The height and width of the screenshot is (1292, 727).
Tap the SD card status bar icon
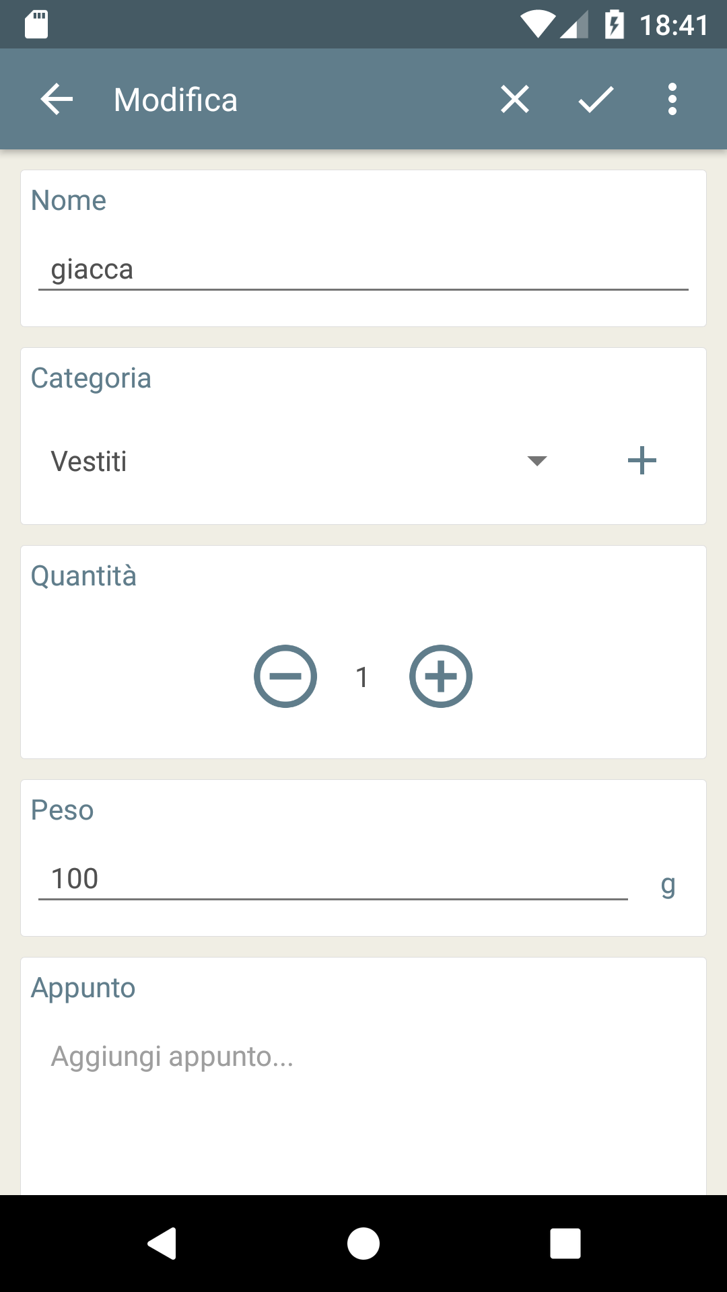tap(36, 25)
